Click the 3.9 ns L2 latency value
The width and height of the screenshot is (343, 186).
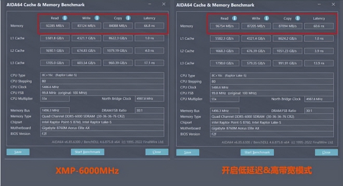pyautogui.click(x=319, y=51)
